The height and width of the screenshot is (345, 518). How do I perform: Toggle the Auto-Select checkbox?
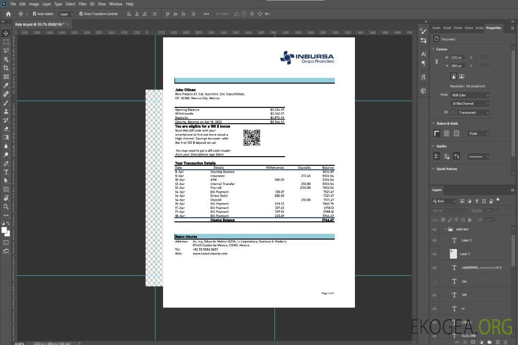(x=35, y=14)
